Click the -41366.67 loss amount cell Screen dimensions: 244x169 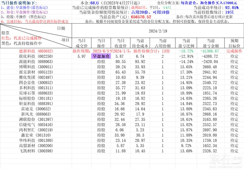(x=212, y=51)
